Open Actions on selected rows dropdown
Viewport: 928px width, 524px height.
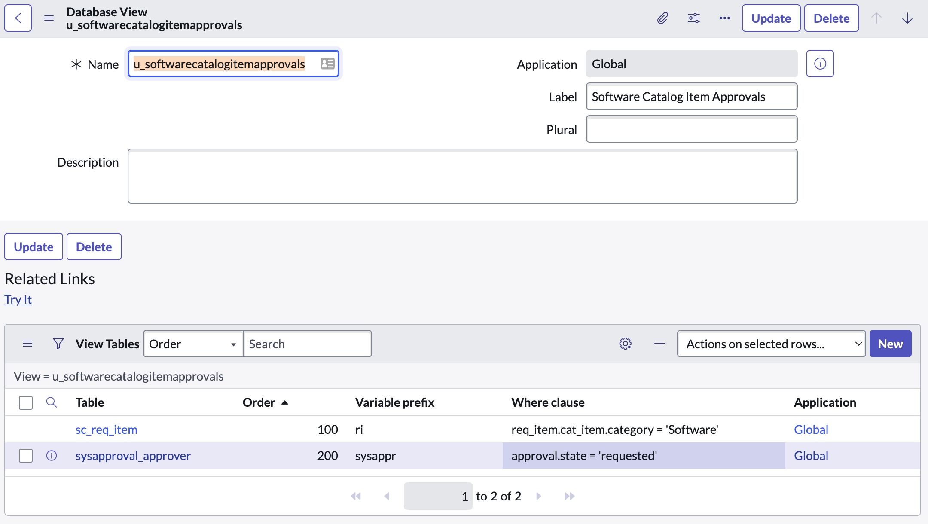(771, 344)
